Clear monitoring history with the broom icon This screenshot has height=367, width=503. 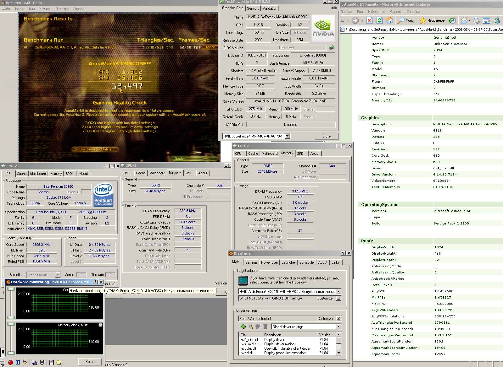(x=25, y=362)
